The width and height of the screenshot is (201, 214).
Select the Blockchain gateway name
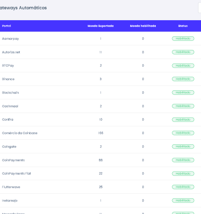11,92
